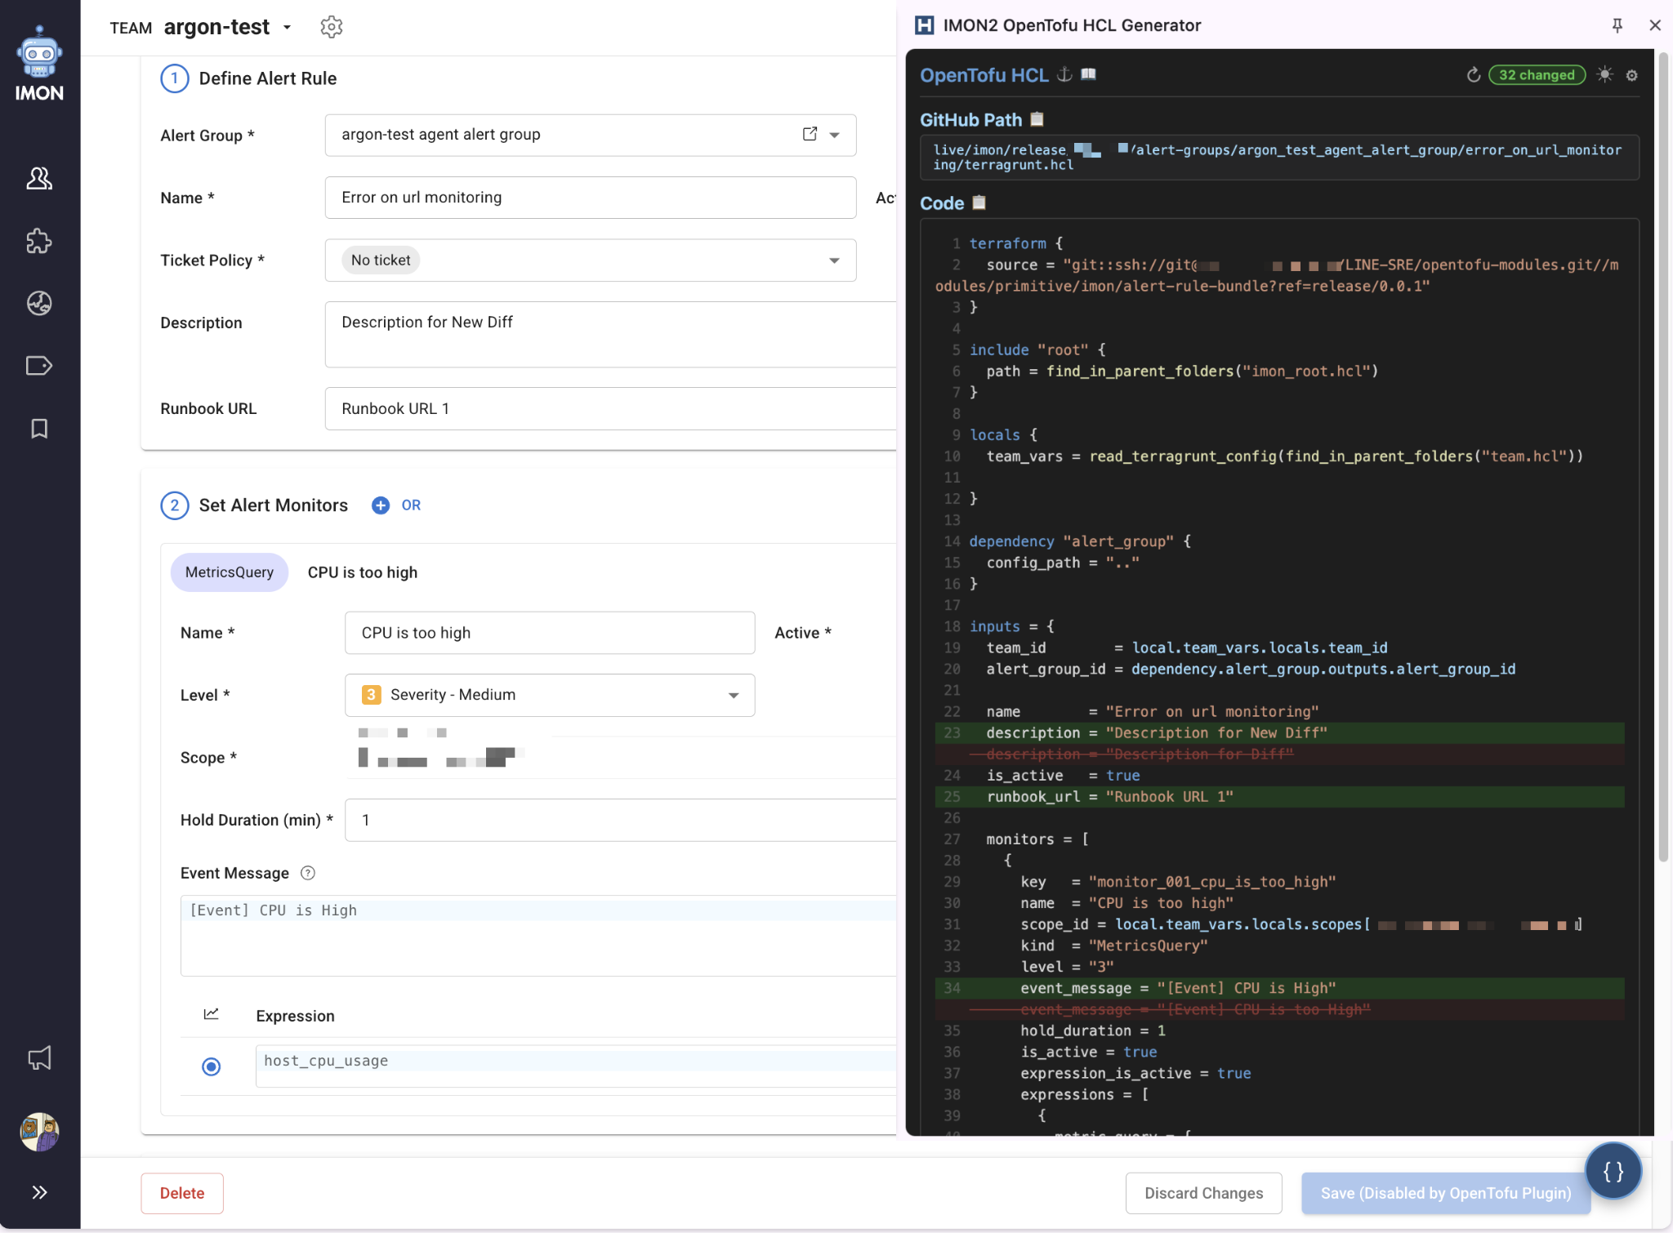Open the globe sidebar icon
The image size is (1673, 1233).
tap(39, 304)
